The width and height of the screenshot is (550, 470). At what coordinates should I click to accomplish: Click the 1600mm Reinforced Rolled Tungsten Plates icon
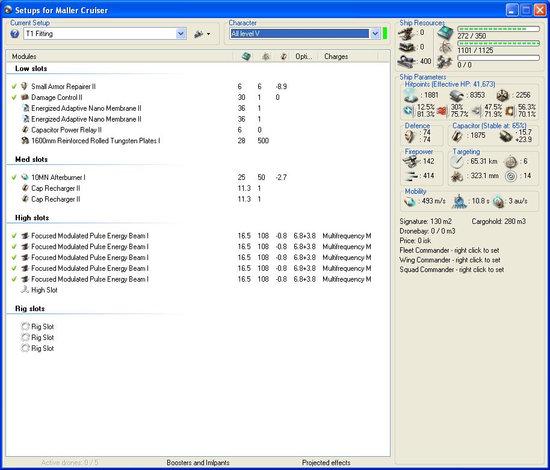pos(25,141)
